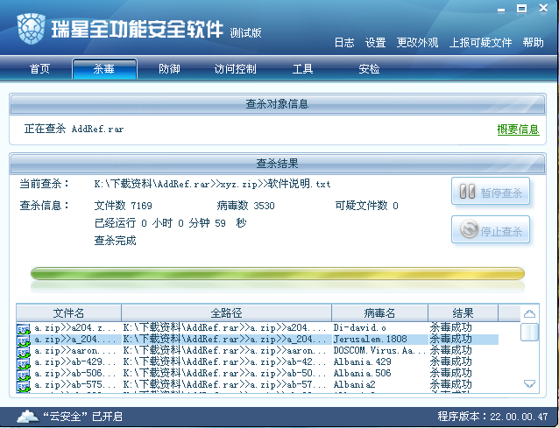559x428 pixels.
Task: Click 可疑文件数 0 value
Action: (366, 206)
